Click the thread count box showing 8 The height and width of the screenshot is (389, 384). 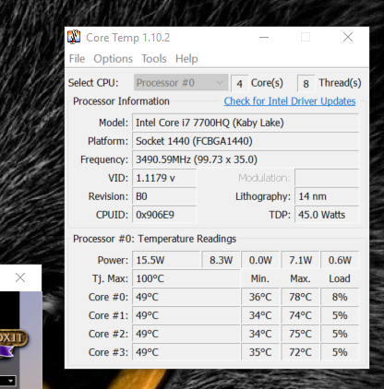pos(306,83)
